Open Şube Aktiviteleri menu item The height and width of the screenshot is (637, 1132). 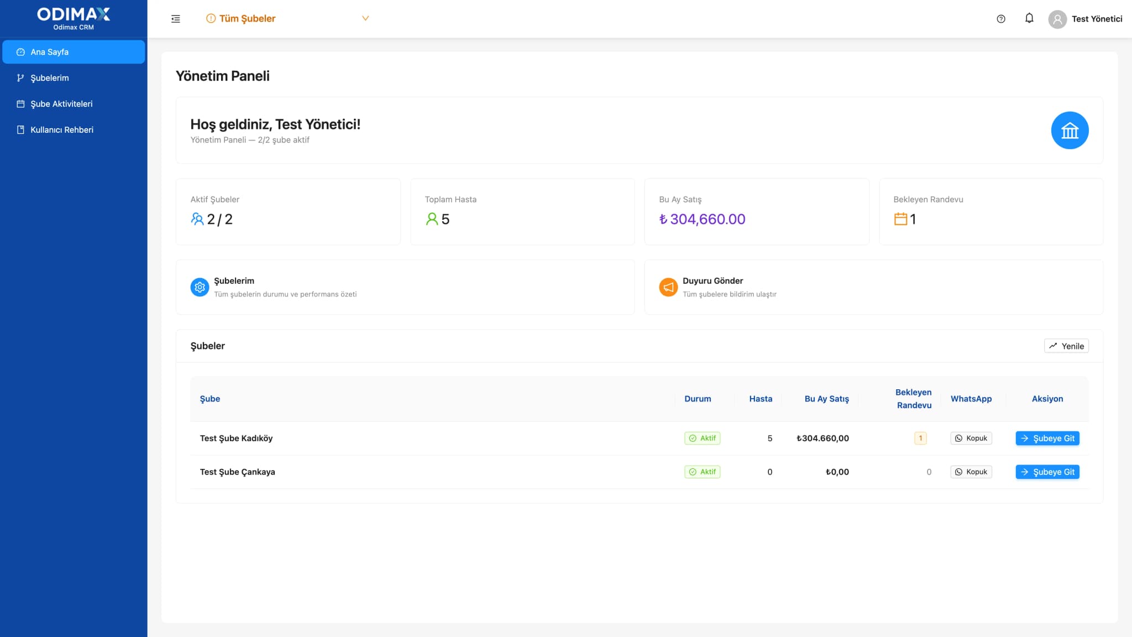74,104
